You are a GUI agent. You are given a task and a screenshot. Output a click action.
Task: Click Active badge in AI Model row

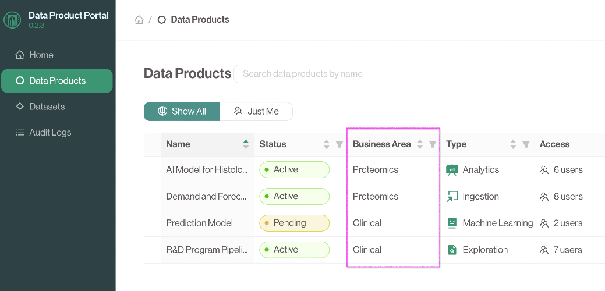(x=295, y=169)
